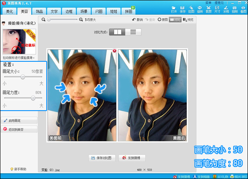The height and width of the screenshot is (179, 248).
Task: Switch to the 边框 (Border) tab
Action: click(69, 11)
